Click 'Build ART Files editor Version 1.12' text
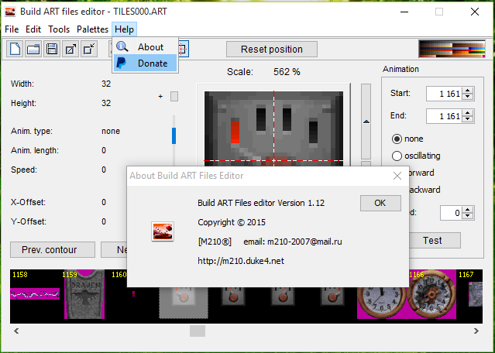The width and height of the screenshot is (495, 353). [261, 203]
